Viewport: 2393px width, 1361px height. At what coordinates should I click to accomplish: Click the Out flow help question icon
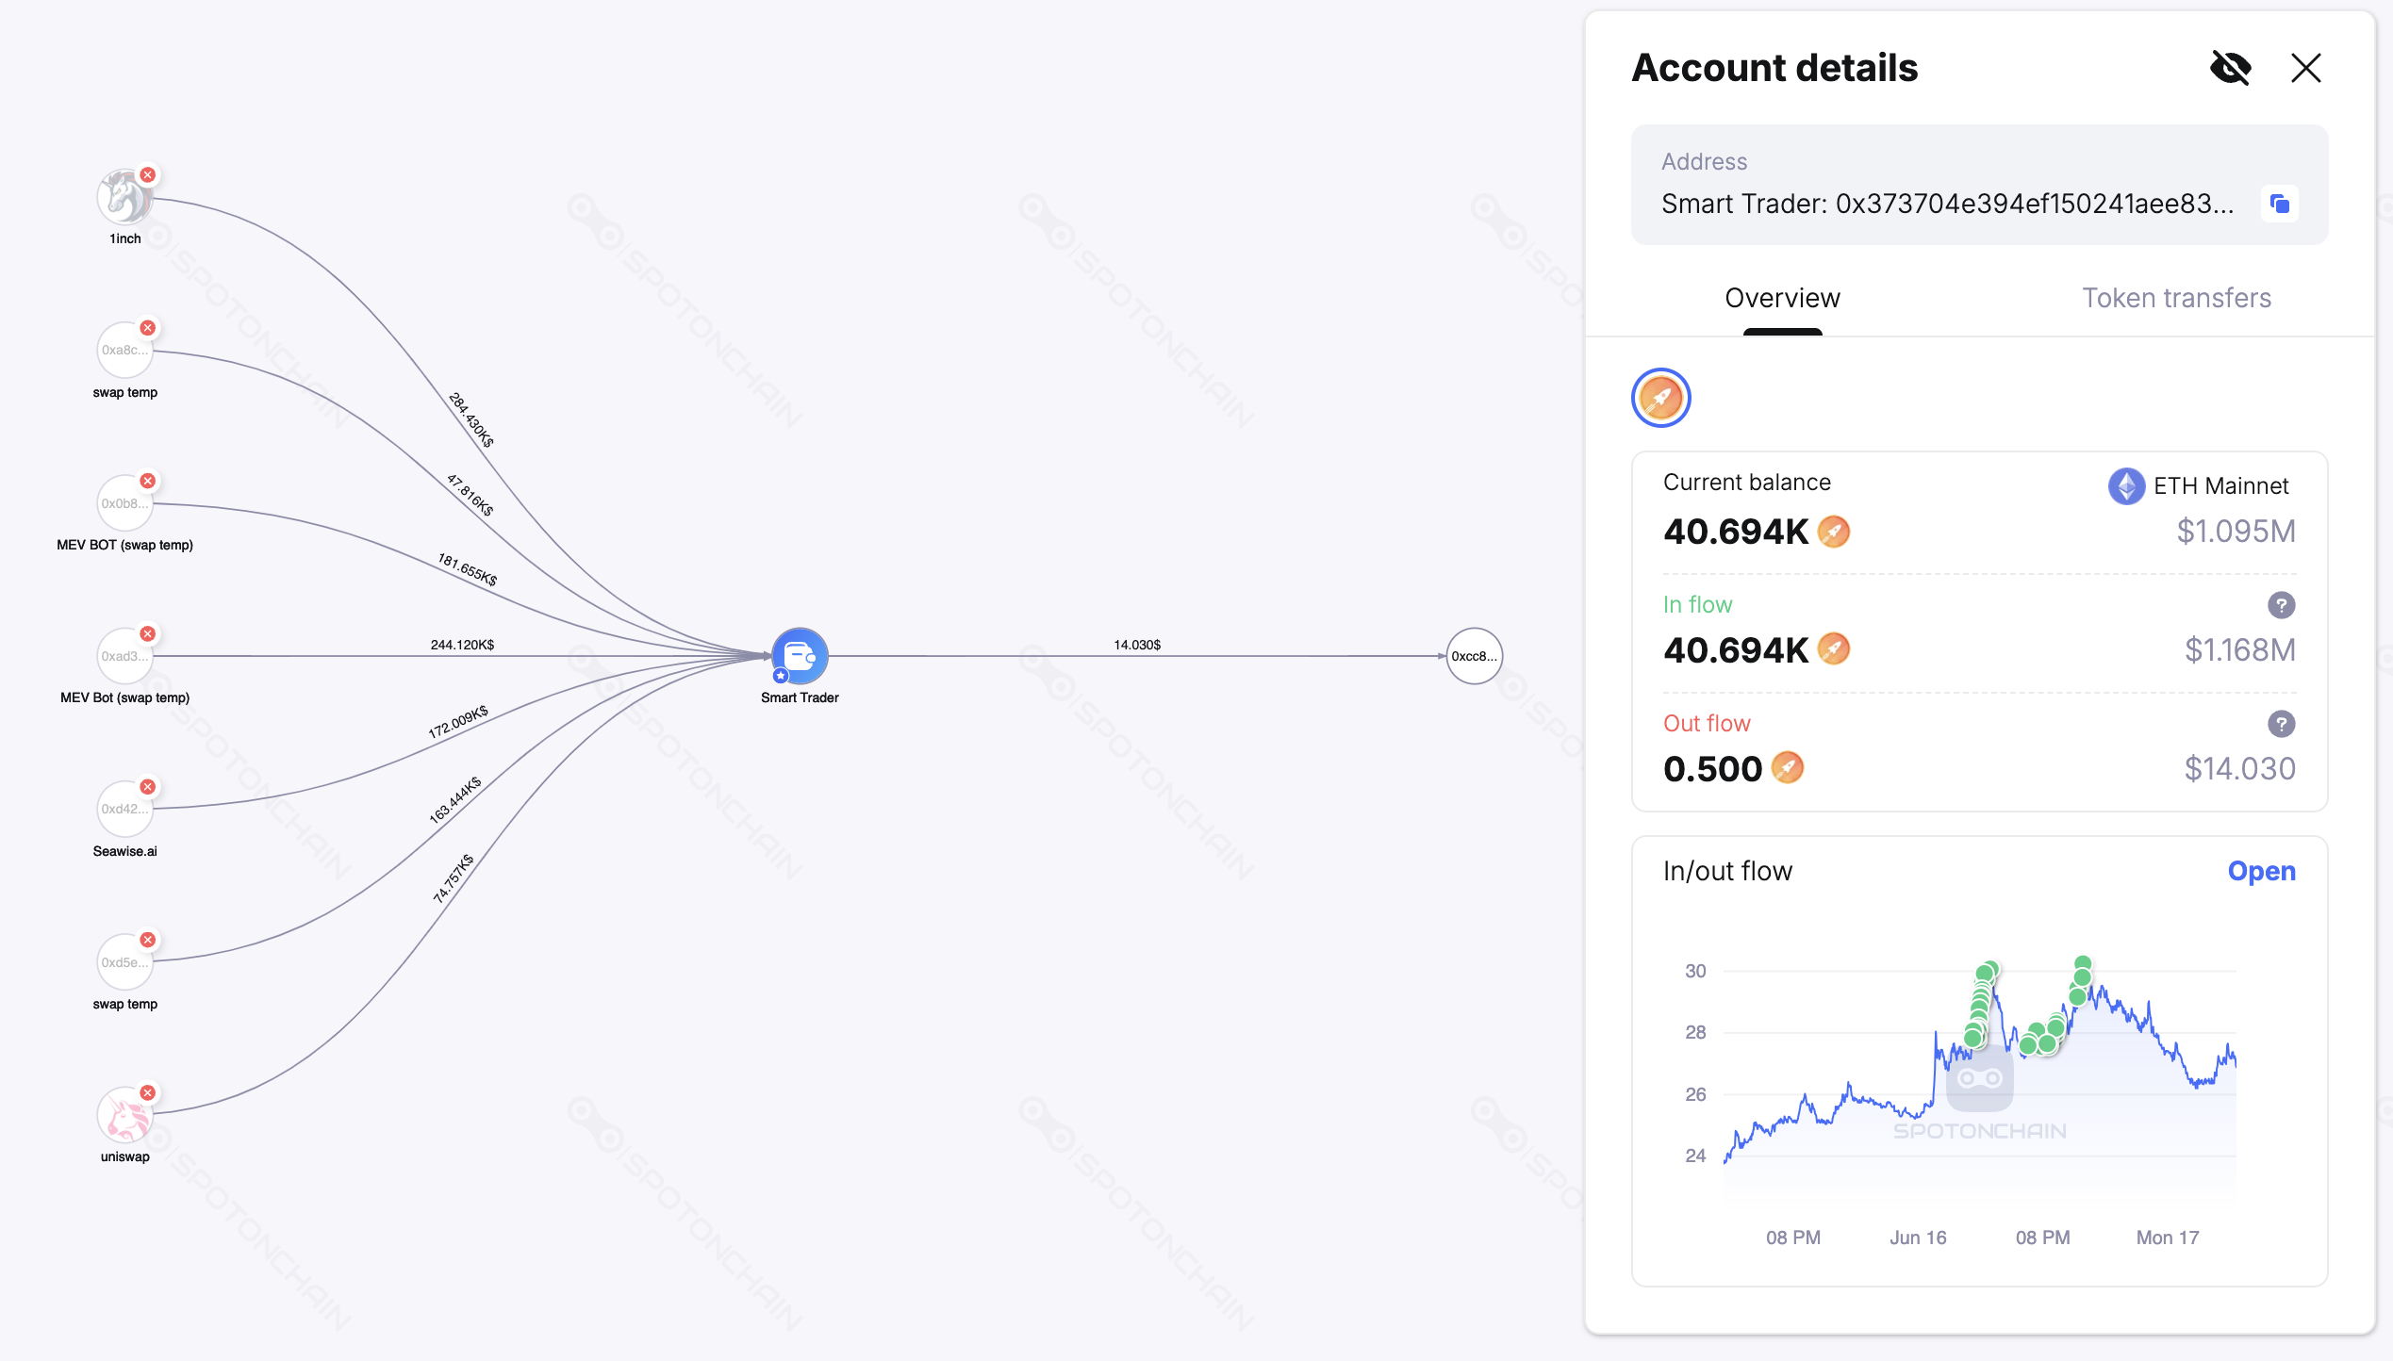click(x=2281, y=724)
